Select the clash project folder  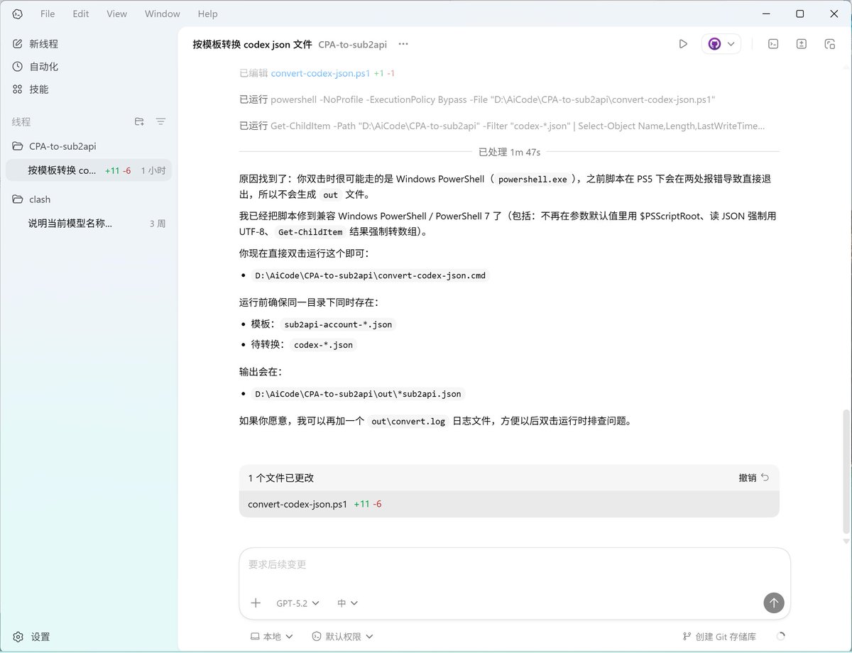pos(89,199)
